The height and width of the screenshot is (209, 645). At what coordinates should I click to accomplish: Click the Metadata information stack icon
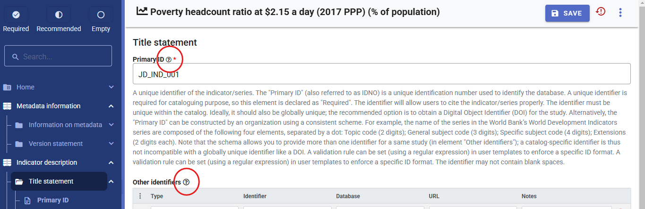pos(7,106)
